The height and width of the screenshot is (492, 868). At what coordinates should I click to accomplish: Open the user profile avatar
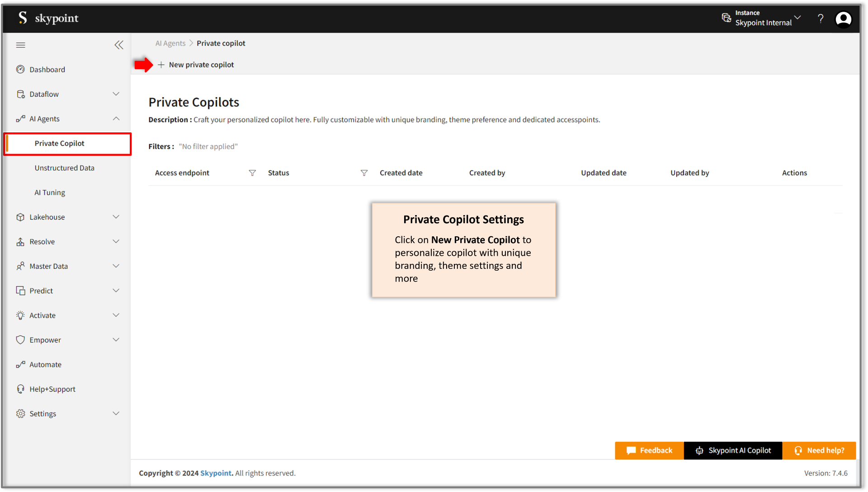coord(843,19)
